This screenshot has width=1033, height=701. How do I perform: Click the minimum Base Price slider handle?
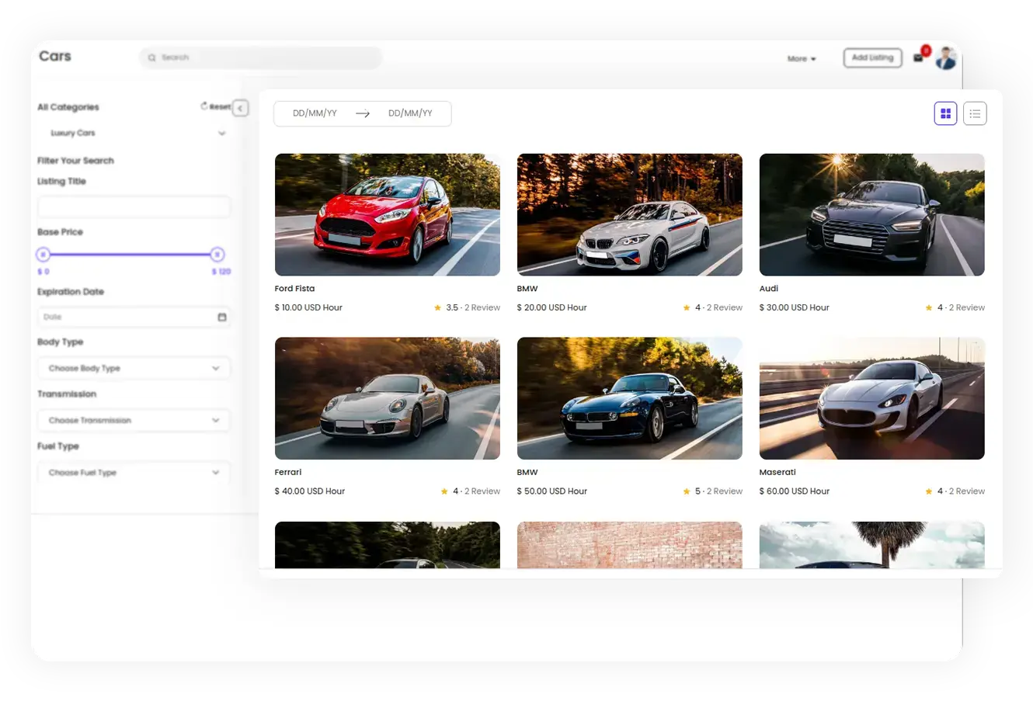point(43,254)
